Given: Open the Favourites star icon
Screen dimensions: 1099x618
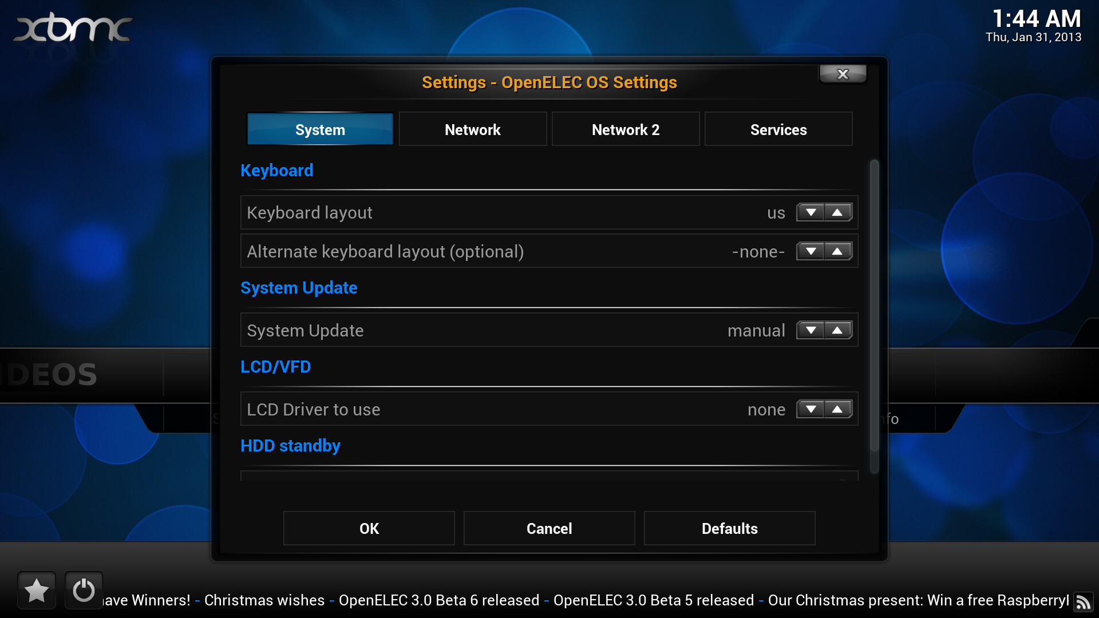Looking at the screenshot, I should (37, 590).
